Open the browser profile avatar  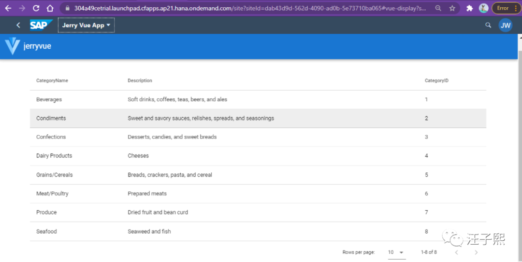483,8
